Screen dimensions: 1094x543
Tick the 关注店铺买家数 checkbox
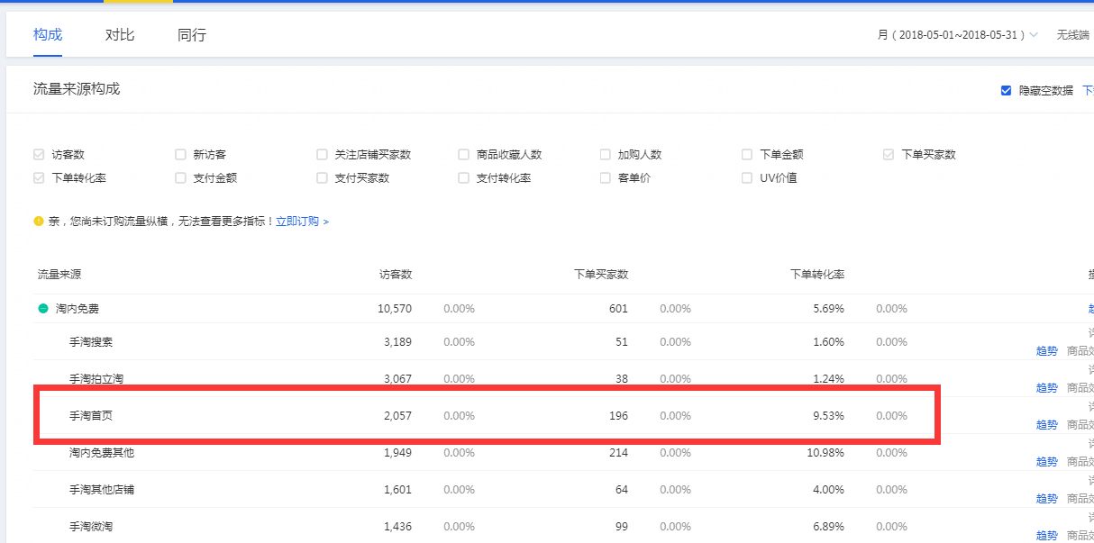(x=322, y=155)
